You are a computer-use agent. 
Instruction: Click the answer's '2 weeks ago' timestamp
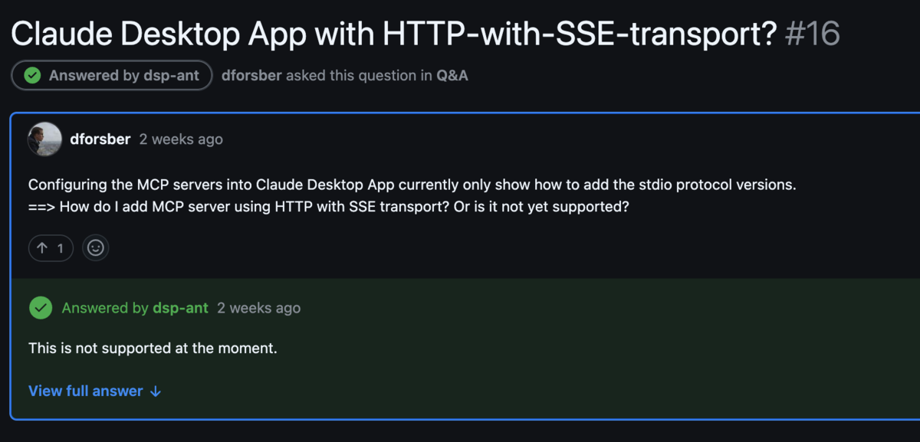(258, 308)
